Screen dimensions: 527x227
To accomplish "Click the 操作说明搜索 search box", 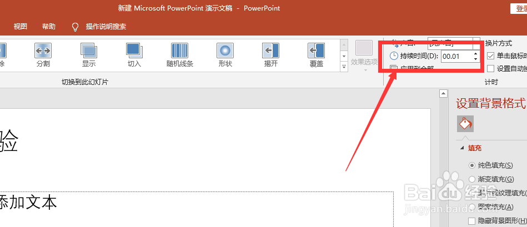I will [106, 27].
